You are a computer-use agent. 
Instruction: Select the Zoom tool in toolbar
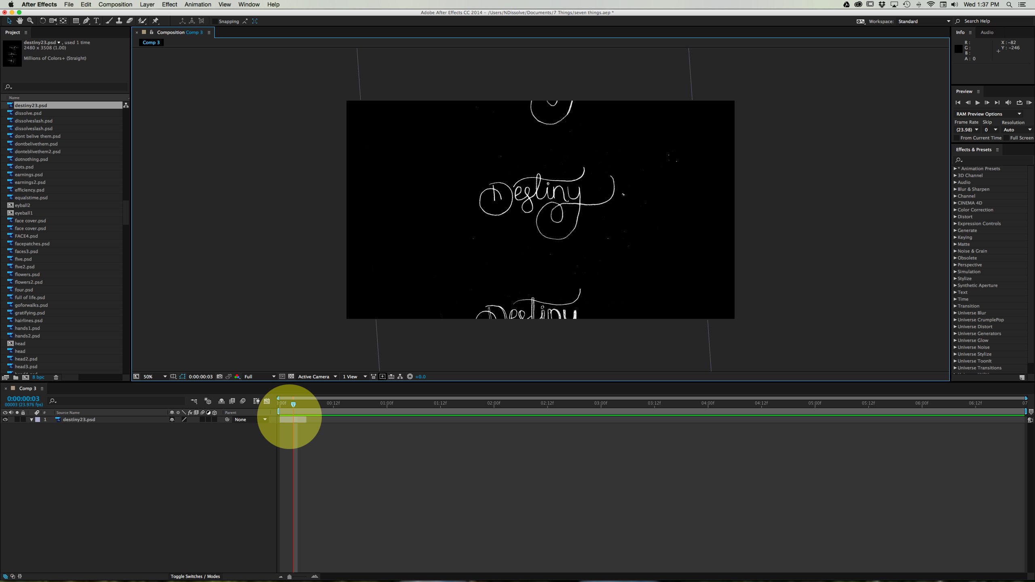coord(30,21)
